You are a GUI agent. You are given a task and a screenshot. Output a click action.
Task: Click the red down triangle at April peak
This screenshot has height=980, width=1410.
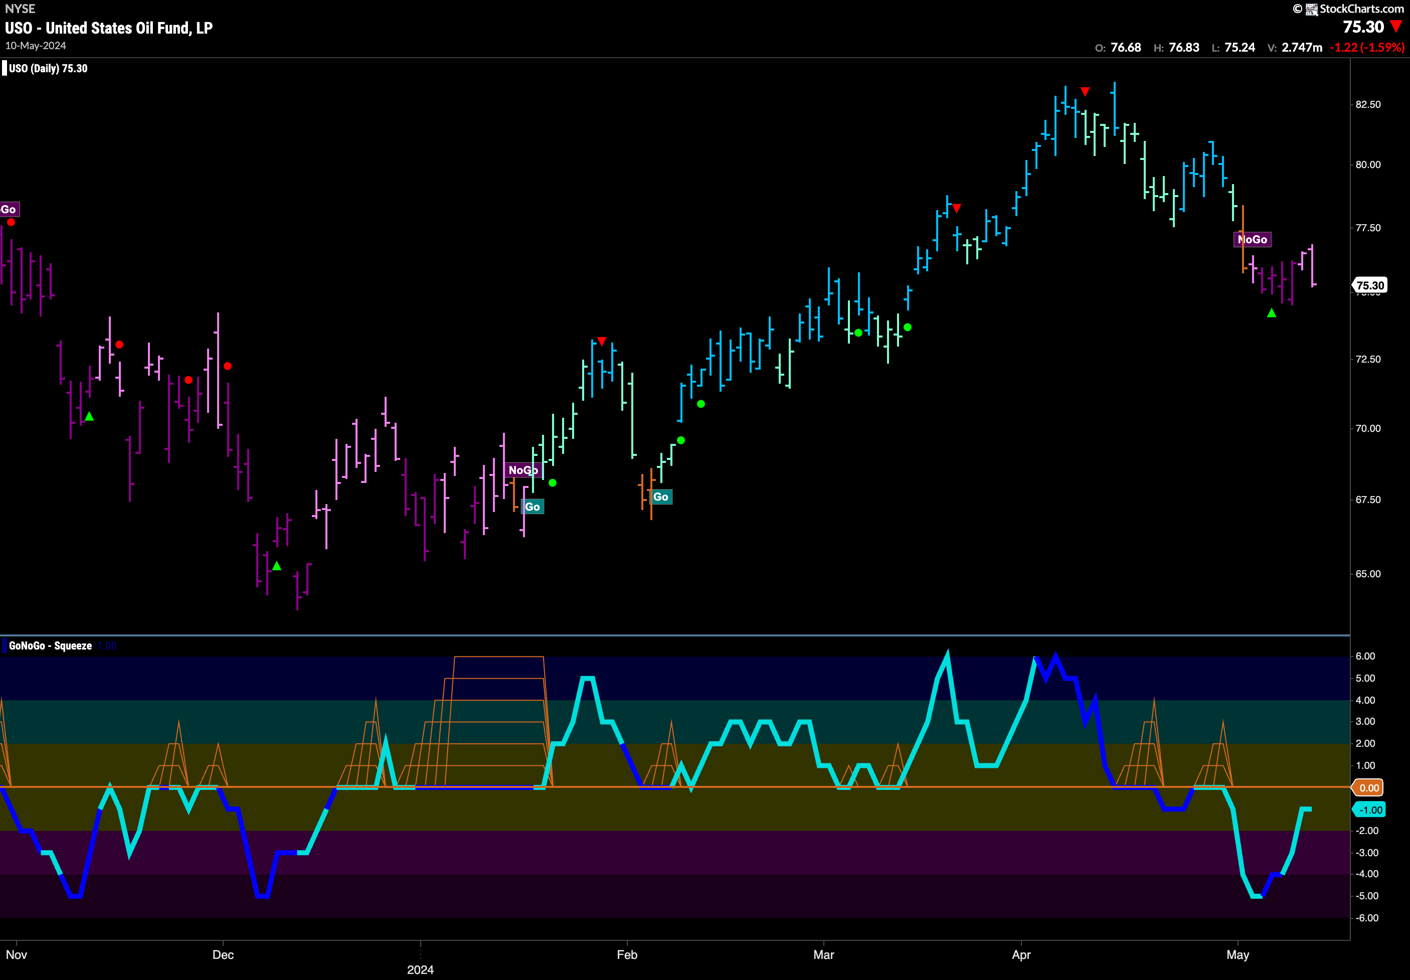click(1085, 91)
